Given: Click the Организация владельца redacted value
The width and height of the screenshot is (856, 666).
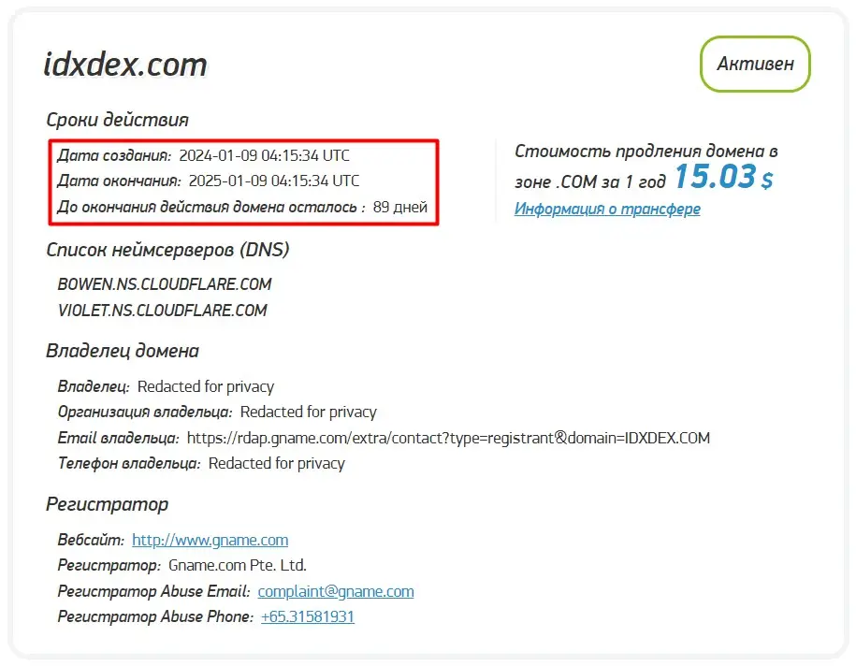Looking at the screenshot, I should 308,412.
